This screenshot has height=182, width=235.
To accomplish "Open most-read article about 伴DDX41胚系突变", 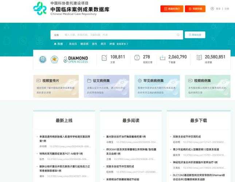I will [131, 151].
